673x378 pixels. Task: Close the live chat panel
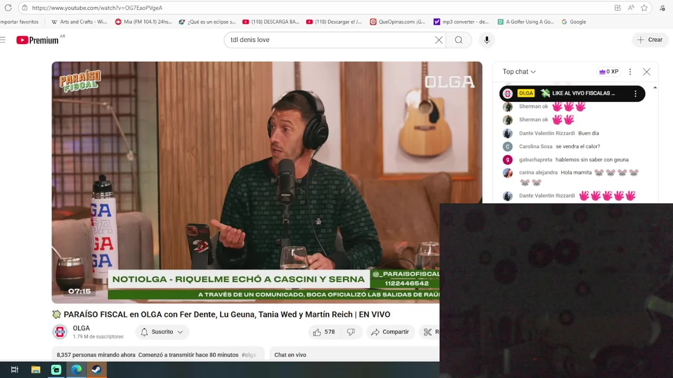(x=647, y=72)
